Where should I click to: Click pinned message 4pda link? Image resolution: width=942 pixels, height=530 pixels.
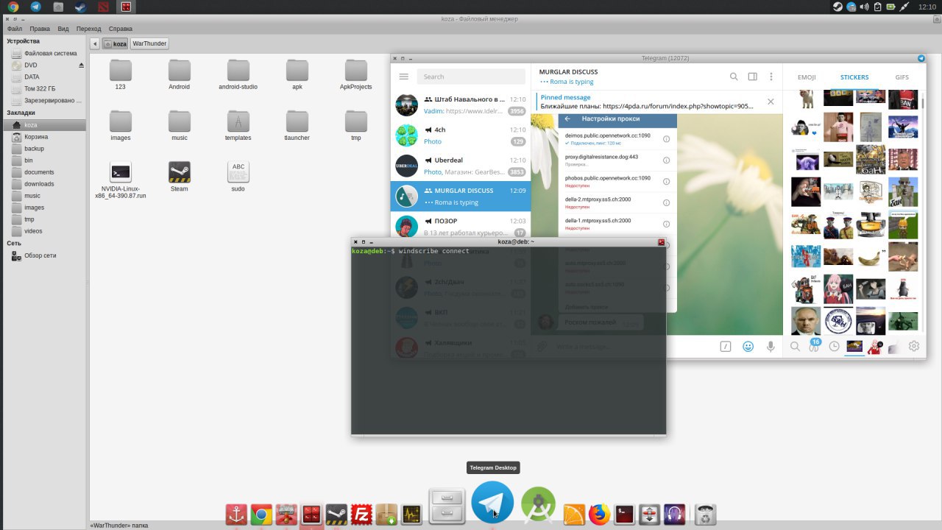[678, 106]
